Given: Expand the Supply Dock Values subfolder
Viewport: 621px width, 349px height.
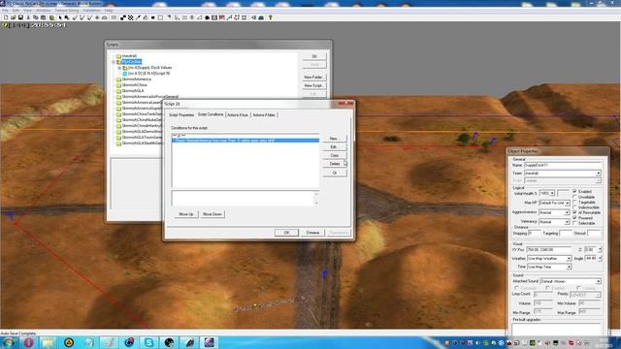Looking at the screenshot, I should [119, 68].
